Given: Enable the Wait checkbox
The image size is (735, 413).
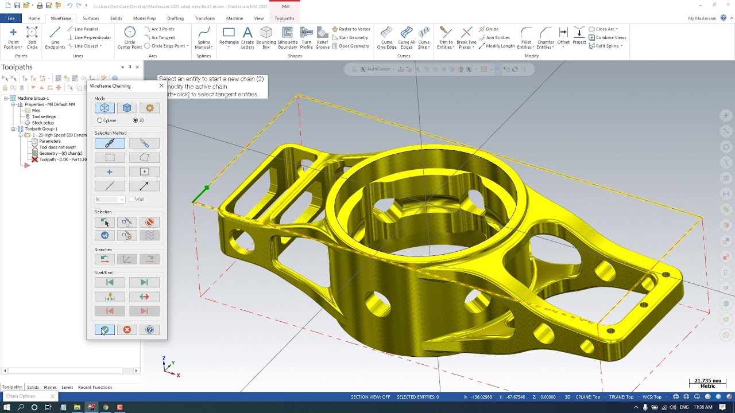Looking at the screenshot, I should [131, 199].
